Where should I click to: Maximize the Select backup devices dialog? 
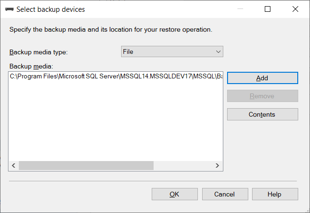click(268, 9)
